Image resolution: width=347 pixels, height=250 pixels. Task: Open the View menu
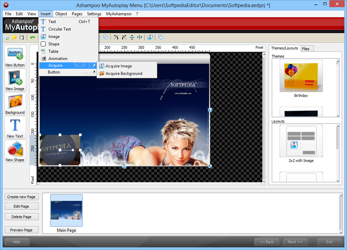coord(32,14)
